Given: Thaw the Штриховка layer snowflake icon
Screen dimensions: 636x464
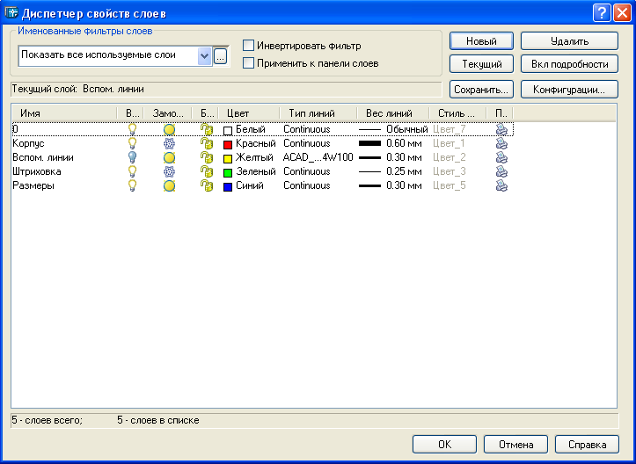Looking at the screenshot, I should 169,172.
